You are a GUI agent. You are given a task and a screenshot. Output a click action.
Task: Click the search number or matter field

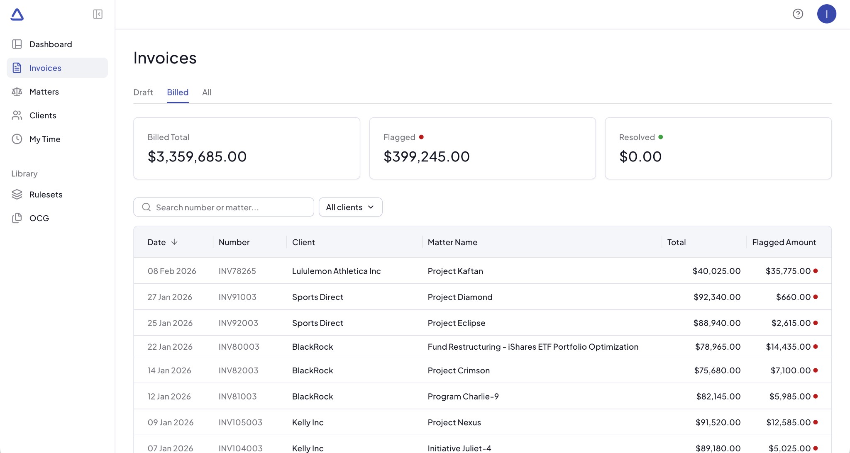[x=224, y=207]
